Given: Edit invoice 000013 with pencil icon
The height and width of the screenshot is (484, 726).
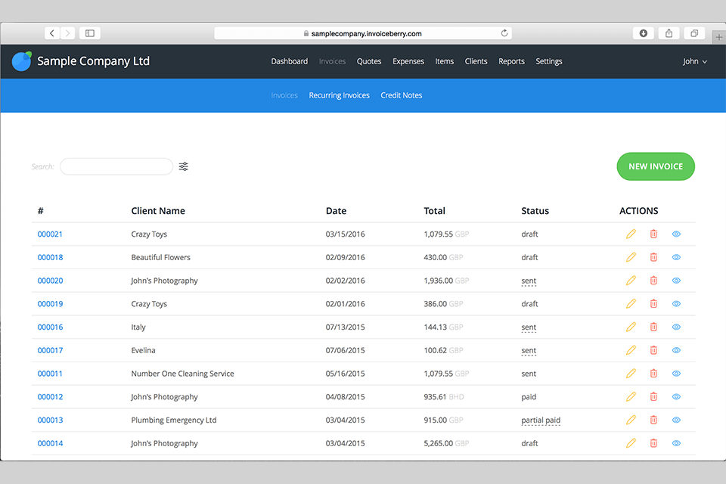Looking at the screenshot, I should pyautogui.click(x=631, y=420).
